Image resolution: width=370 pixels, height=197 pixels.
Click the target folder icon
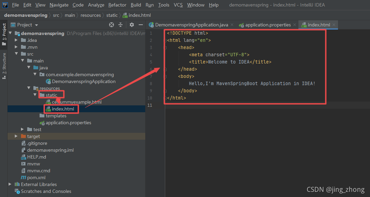click(23, 136)
